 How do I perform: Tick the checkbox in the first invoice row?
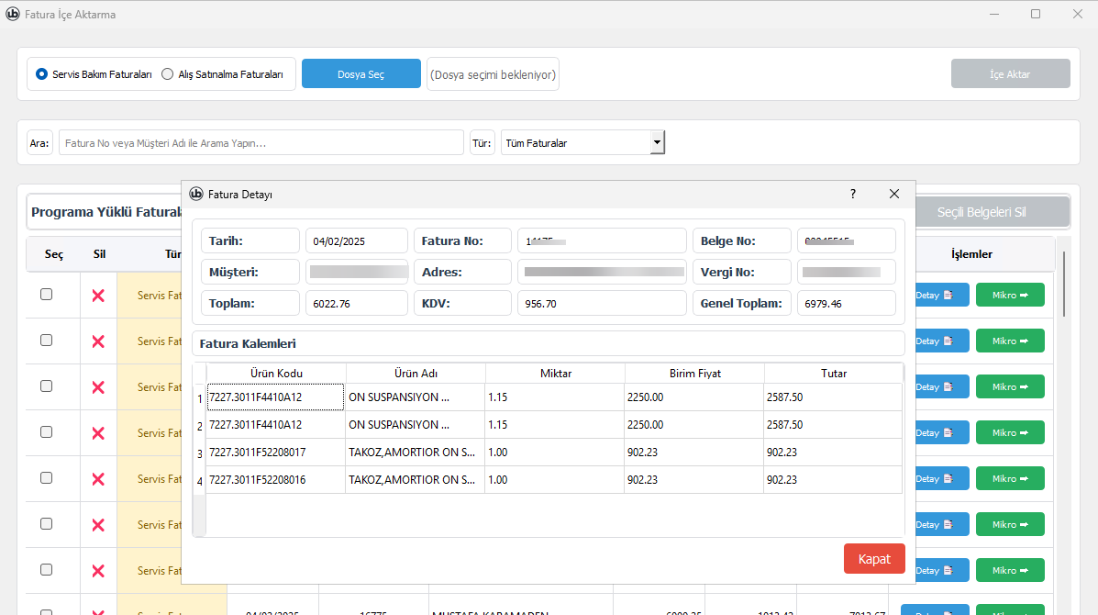tap(46, 295)
